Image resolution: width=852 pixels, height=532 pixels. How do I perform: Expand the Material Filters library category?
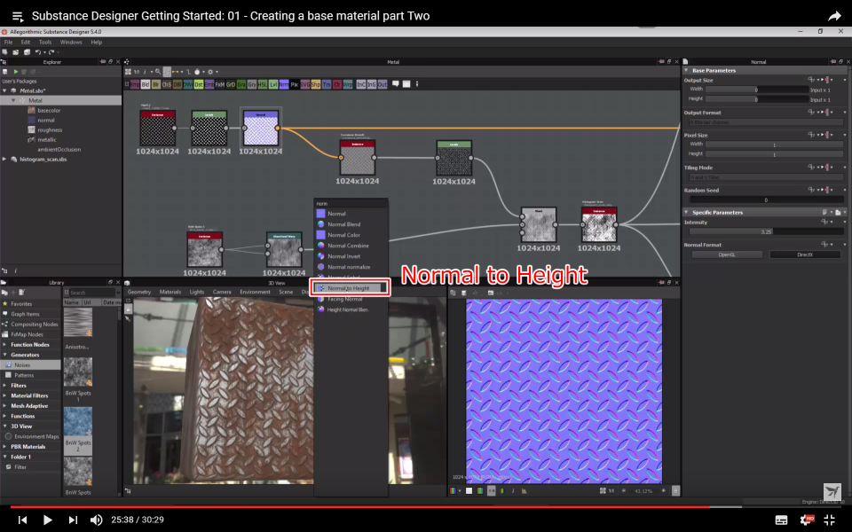(x=5, y=395)
